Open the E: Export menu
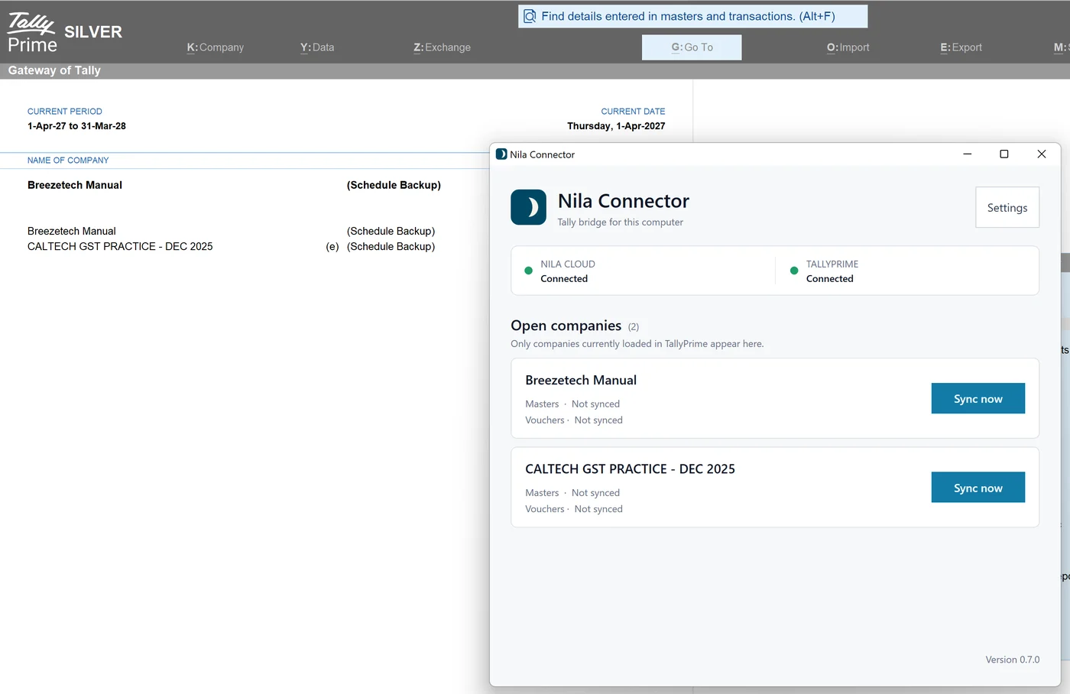Image resolution: width=1070 pixels, height=694 pixels. (x=961, y=47)
